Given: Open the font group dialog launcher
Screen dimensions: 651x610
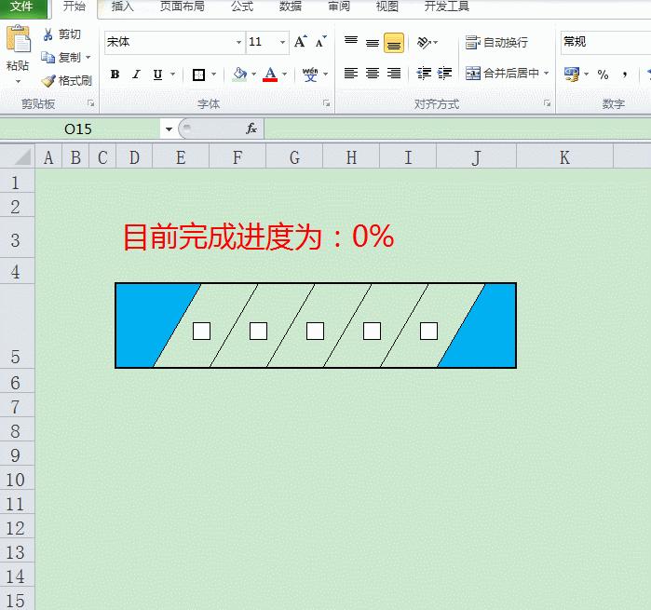Looking at the screenshot, I should (326, 103).
